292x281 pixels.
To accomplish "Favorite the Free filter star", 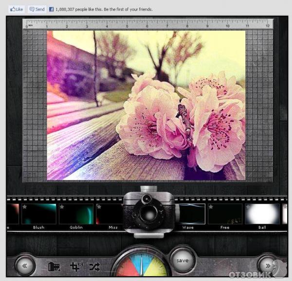I will (x=210, y=207).
